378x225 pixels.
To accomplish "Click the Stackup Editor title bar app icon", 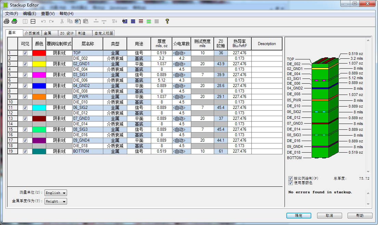I will click(5, 5).
